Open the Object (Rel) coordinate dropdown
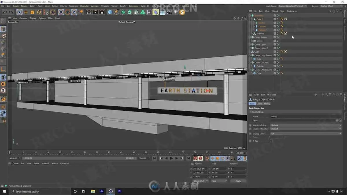The width and height of the screenshot is (347, 195). (200, 181)
